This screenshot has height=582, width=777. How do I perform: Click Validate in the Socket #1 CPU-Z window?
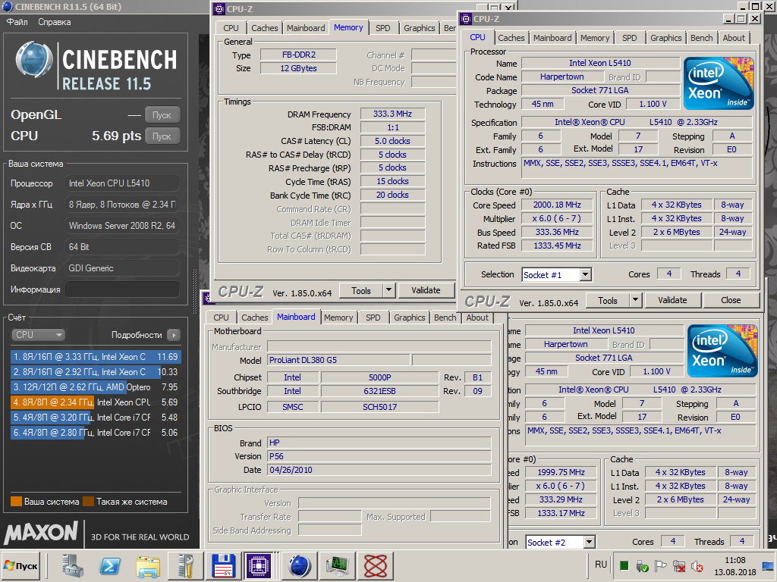pos(672,300)
